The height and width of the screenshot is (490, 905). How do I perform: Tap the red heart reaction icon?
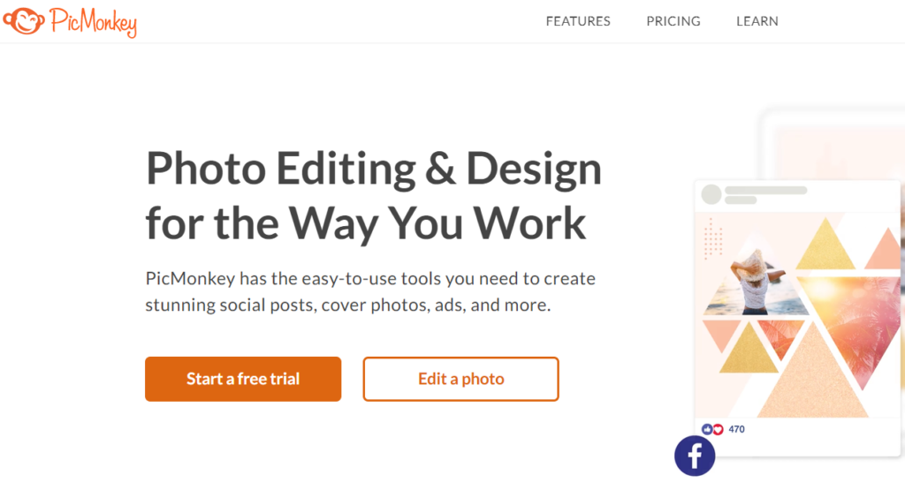pos(718,429)
